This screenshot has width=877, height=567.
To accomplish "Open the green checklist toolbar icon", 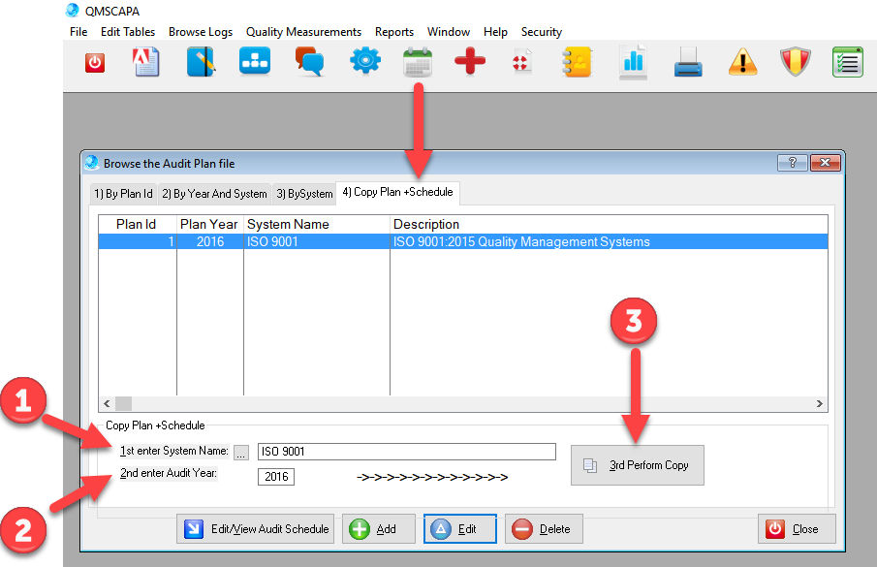I will [x=848, y=63].
